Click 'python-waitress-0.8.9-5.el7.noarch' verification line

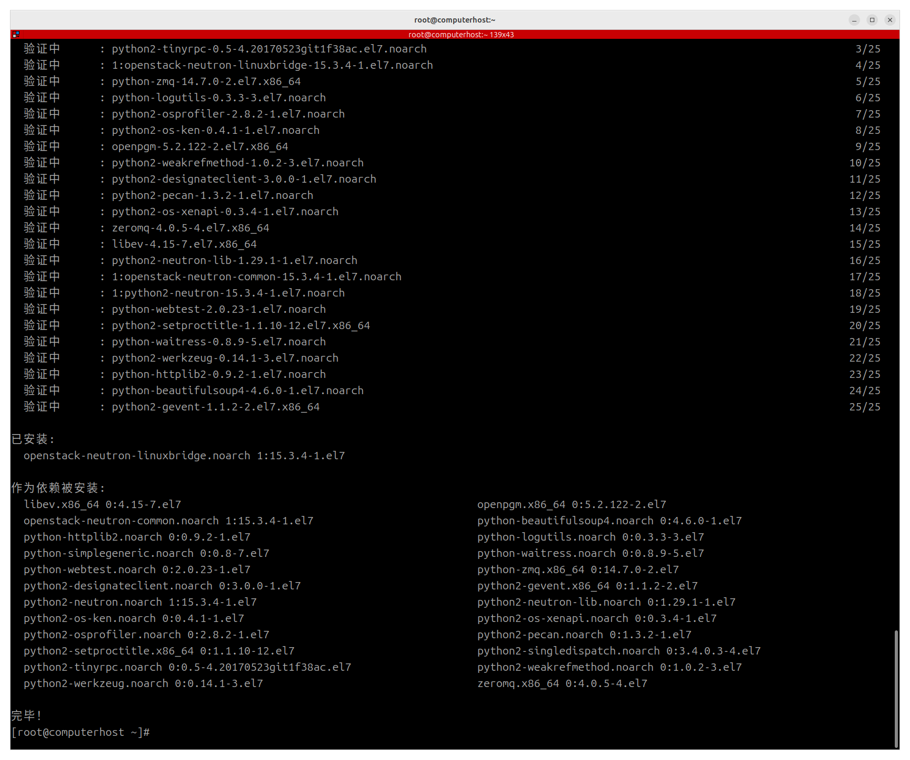point(219,342)
